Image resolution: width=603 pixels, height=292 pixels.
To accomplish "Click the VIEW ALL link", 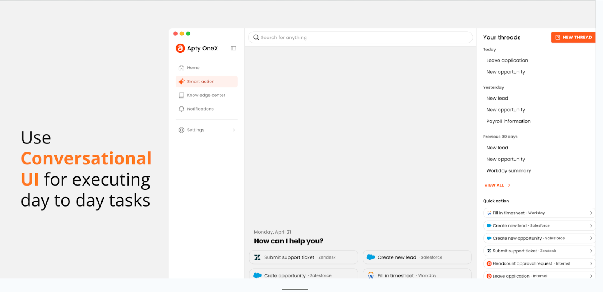I will [494, 185].
